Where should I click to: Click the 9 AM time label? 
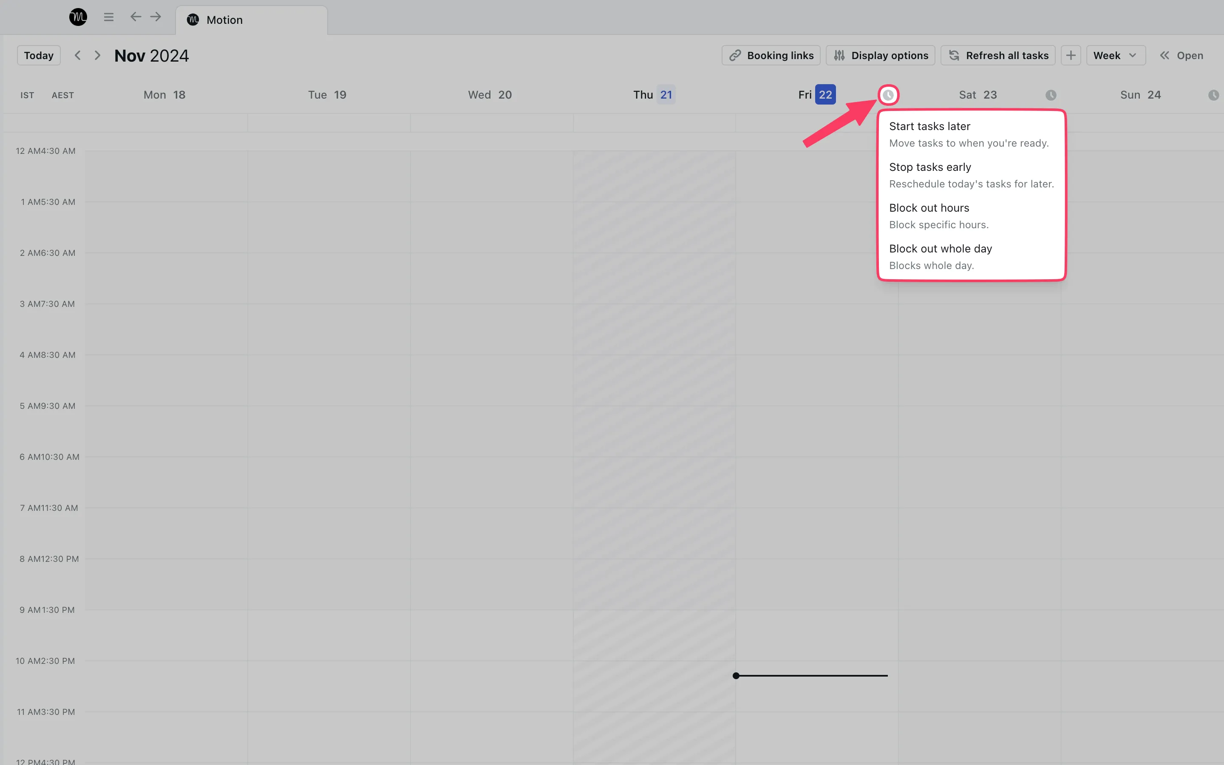pyautogui.click(x=29, y=610)
